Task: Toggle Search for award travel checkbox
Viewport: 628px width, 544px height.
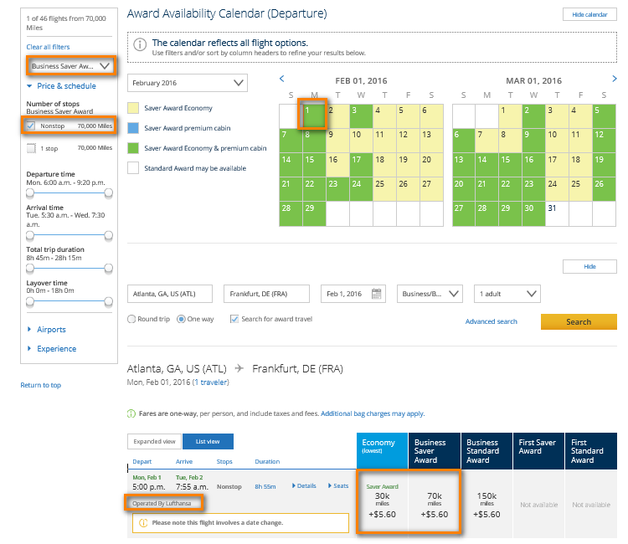Action: pos(234,319)
